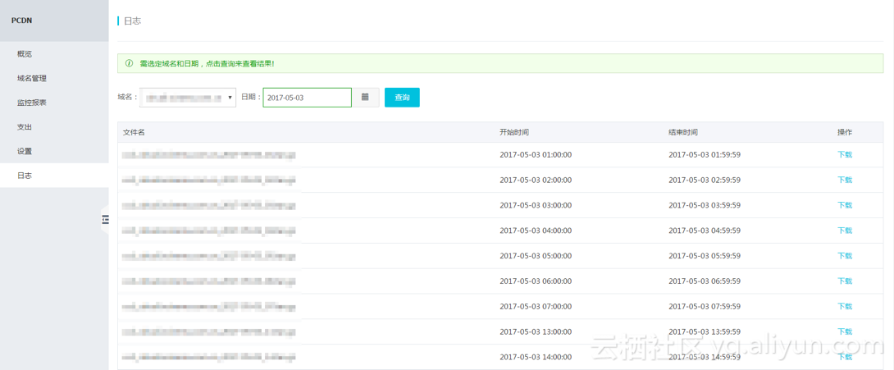Open 概览 in the sidebar
Screen dimensions: 894x370
click(x=25, y=54)
